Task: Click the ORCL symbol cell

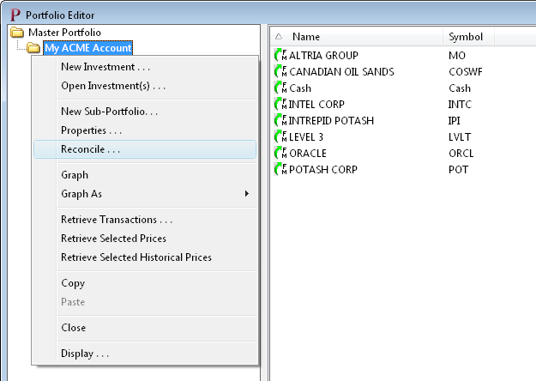Action: pos(461,153)
